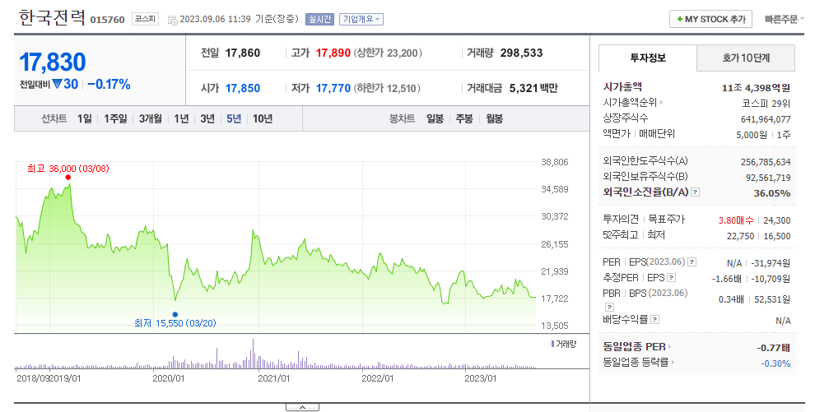Click the help icon under PBR BPS
The height and width of the screenshot is (412, 815).
click(610, 308)
